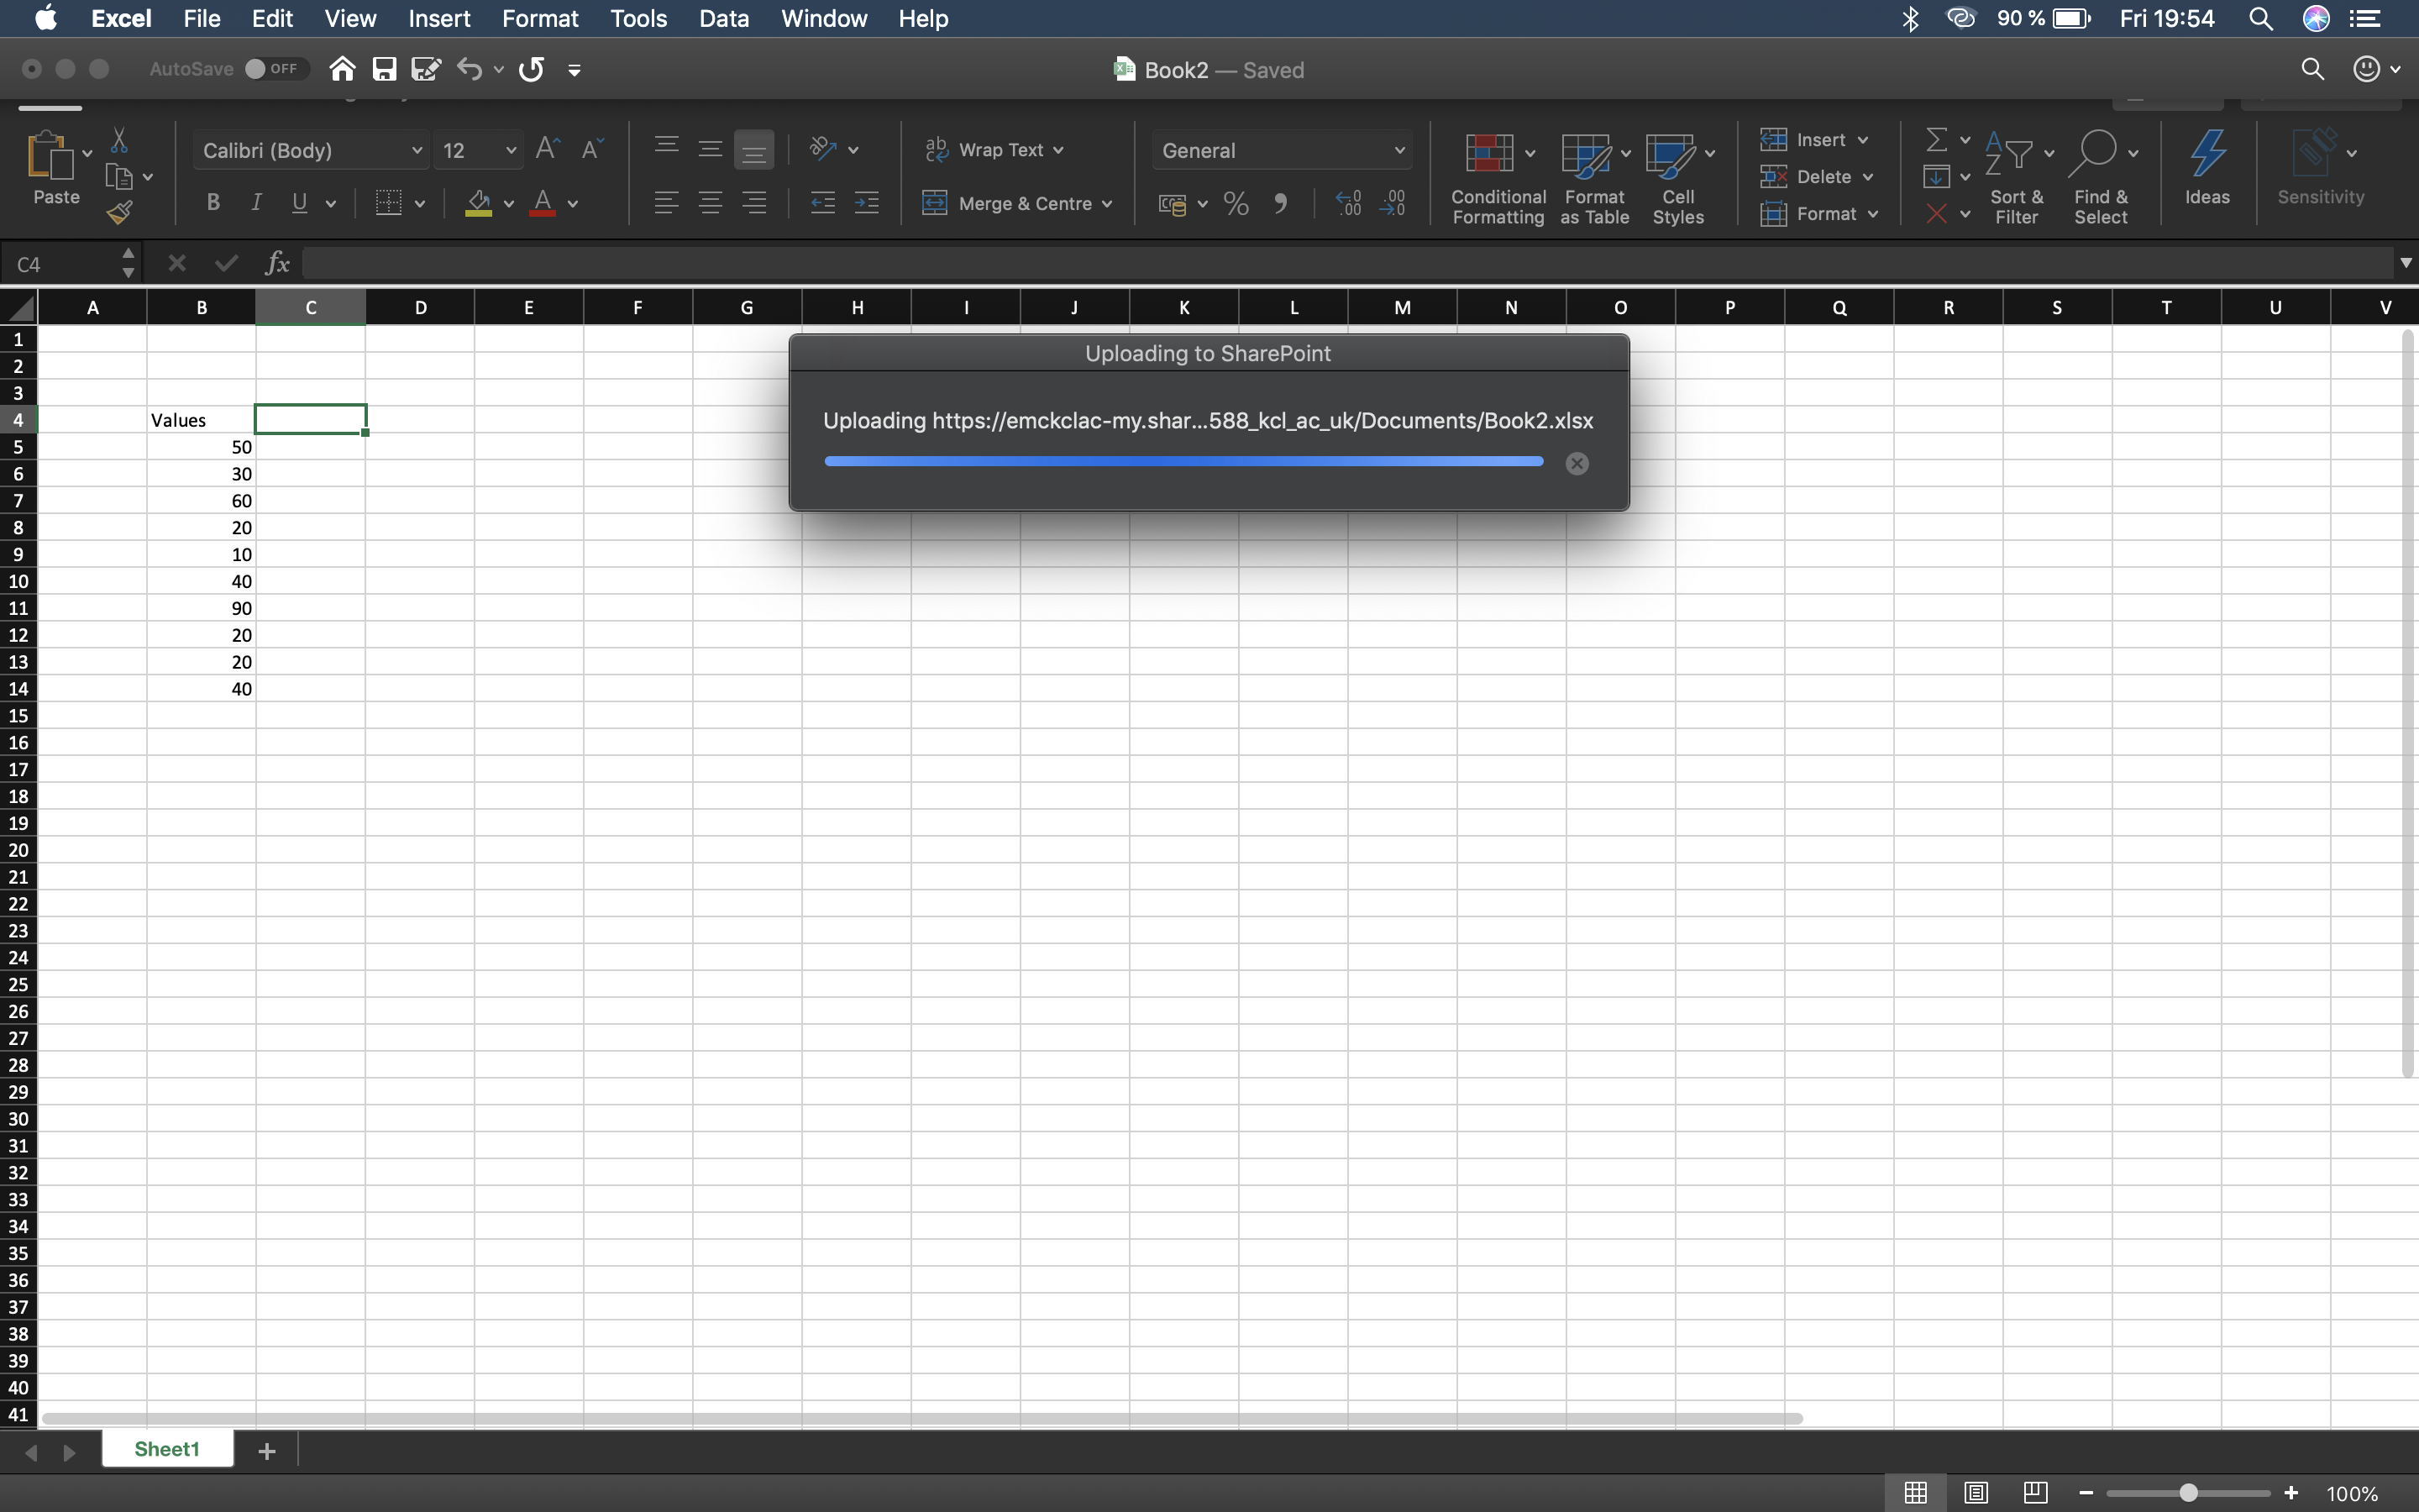Screen dimensions: 2419x1512
Task: Select the Sheet1 tab
Action: tap(167, 1449)
